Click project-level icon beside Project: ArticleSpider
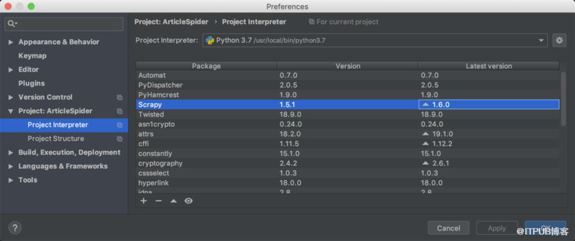Viewport: 575px width, 241px height. tap(120, 111)
